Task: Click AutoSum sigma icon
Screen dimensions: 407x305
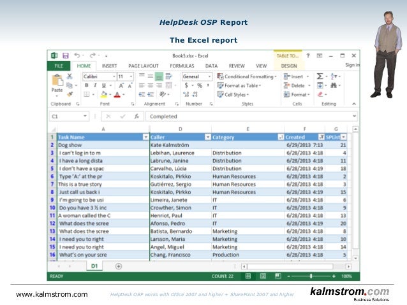Action: 320,76
